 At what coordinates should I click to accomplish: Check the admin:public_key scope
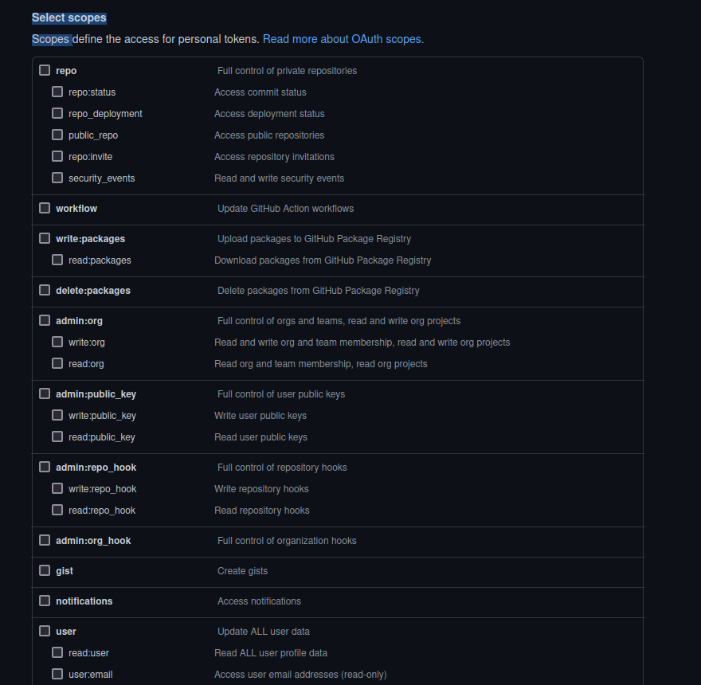[x=44, y=393]
